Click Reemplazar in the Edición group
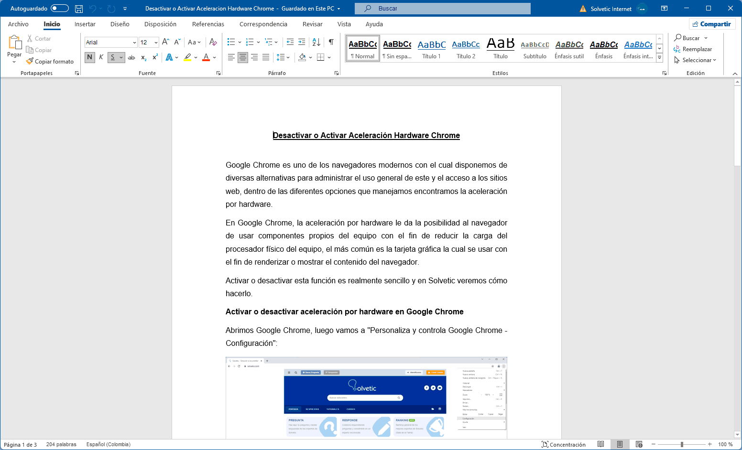The height and width of the screenshot is (450, 742). (x=693, y=49)
